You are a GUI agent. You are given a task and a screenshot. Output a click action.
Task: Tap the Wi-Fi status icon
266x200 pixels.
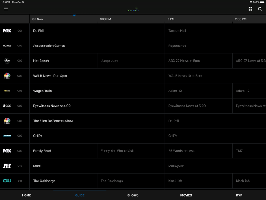click(251, 2)
